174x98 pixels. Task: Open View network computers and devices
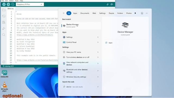click(81, 63)
